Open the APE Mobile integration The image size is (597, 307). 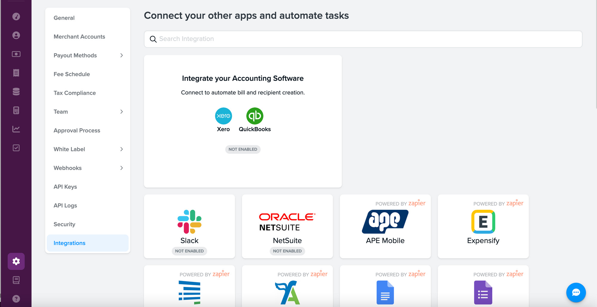pyautogui.click(x=385, y=227)
